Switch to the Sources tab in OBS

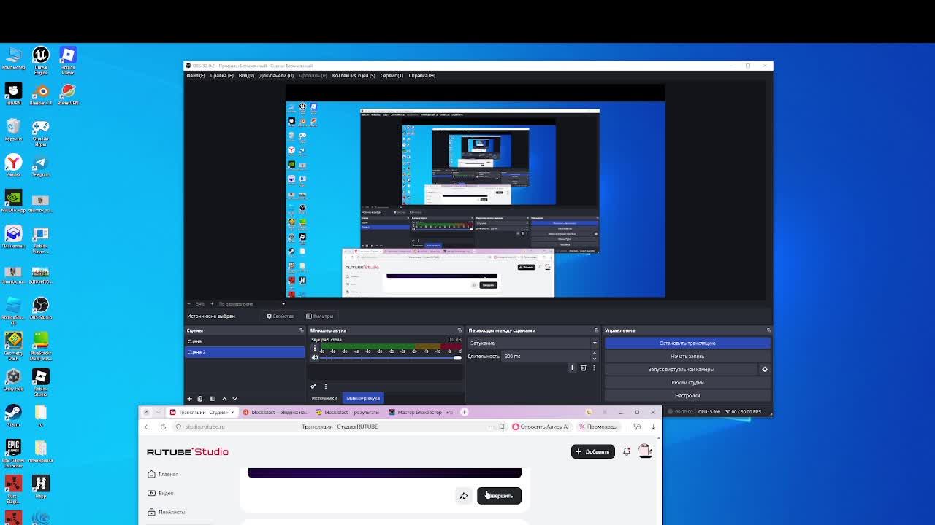click(x=324, y=398)
